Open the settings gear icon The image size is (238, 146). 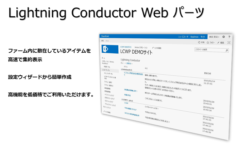click(x=223, y=37)
